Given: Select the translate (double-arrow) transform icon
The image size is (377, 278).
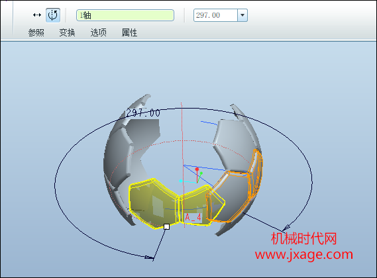Looking at the screenshot, I should pyautogui.click(x=37, y=15).
